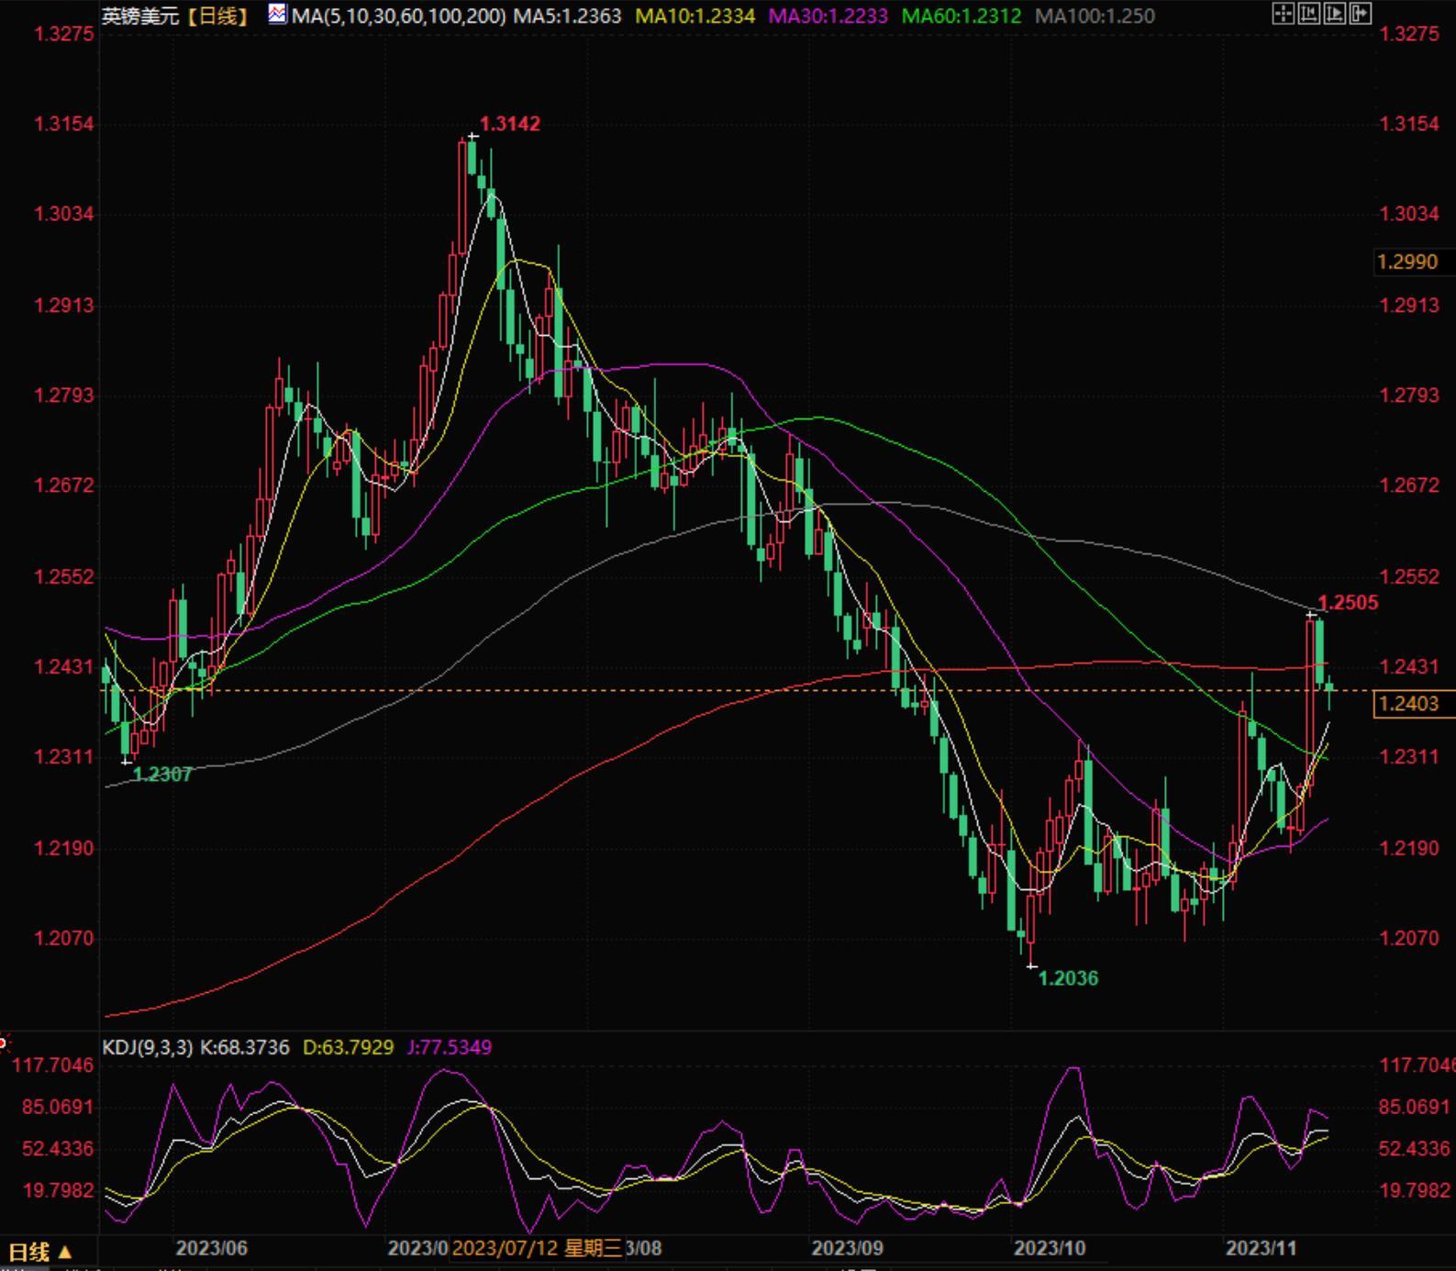Select the MA60:1.2312 legend label
The width and height of the screenshot is (1456, 1271).
961,16
